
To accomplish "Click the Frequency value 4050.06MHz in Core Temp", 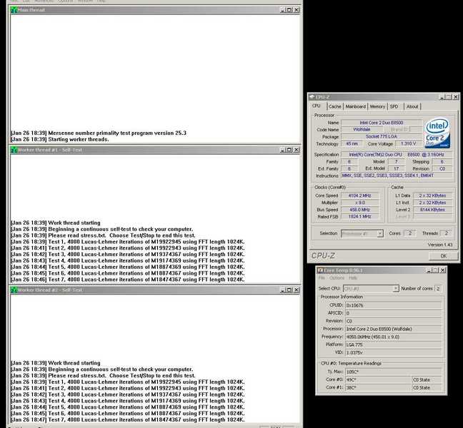I will [x=394, y=337].
